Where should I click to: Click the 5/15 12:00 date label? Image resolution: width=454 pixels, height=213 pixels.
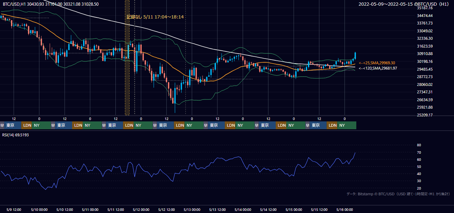pos(319,209)
